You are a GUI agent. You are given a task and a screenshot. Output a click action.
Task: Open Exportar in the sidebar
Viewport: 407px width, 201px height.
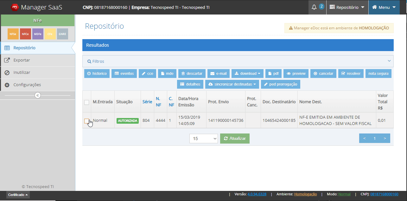click(37, 60)
